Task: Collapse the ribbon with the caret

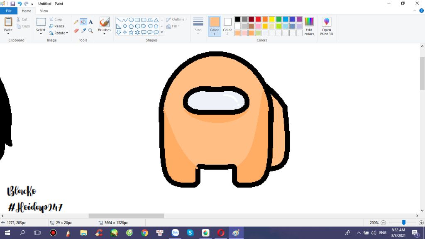Action: click(415, 11)
